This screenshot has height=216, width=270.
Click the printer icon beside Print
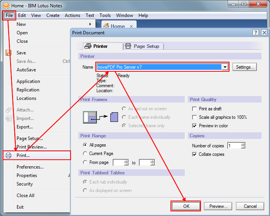tap(8, 155)
